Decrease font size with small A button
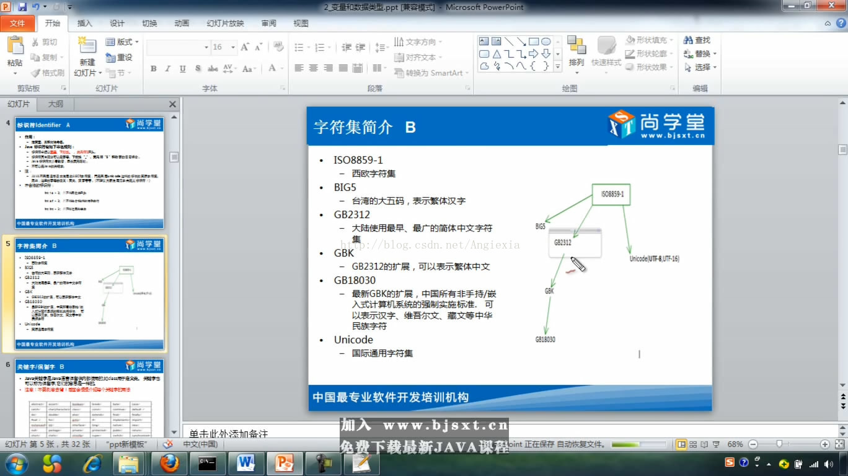Screen dimensions: 848x476 (x=258, y=47)
